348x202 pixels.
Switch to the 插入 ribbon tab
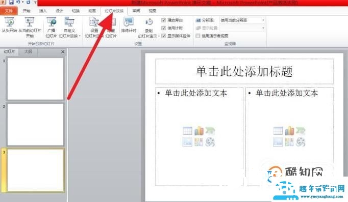click(x=43, y=11)
